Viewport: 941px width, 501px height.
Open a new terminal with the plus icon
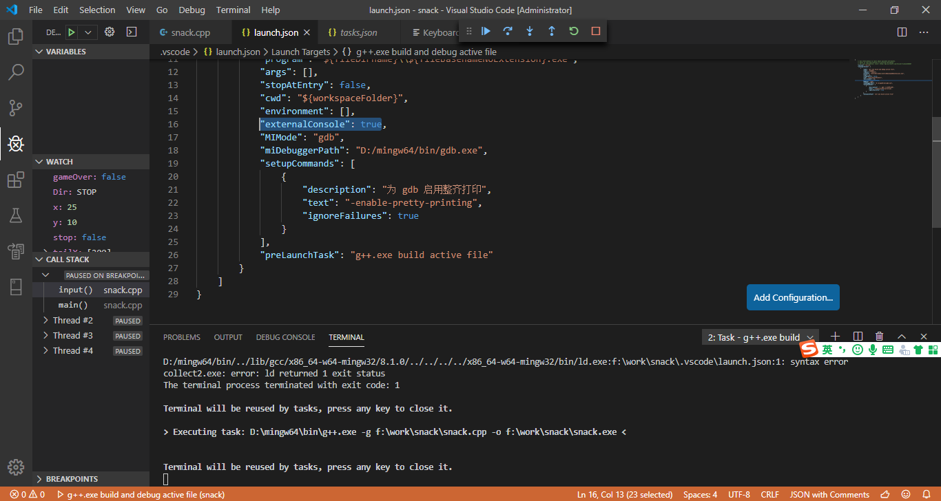[x=835, y=337]
